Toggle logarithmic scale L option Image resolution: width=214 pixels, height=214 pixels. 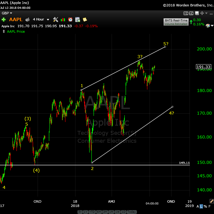pos(201,206)
